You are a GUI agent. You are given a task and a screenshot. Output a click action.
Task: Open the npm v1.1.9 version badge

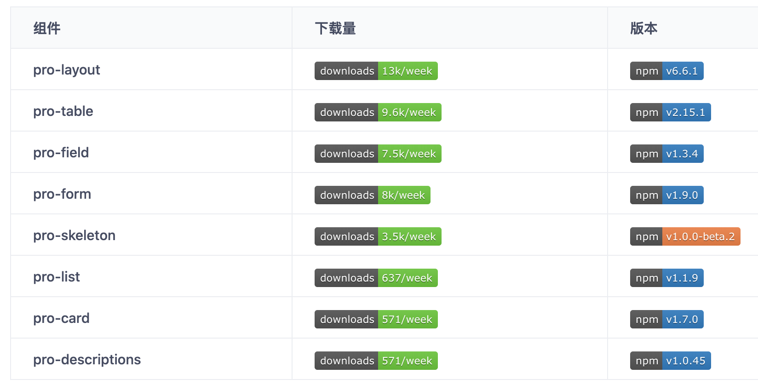(666, 278)
